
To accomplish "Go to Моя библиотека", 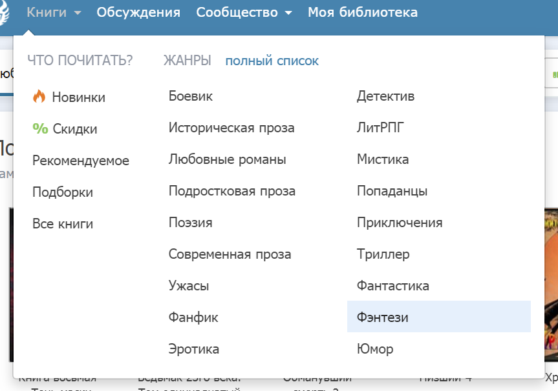I will (x=362, y=12).
